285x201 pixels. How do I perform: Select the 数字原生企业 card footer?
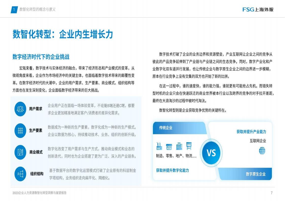point(245,174)
